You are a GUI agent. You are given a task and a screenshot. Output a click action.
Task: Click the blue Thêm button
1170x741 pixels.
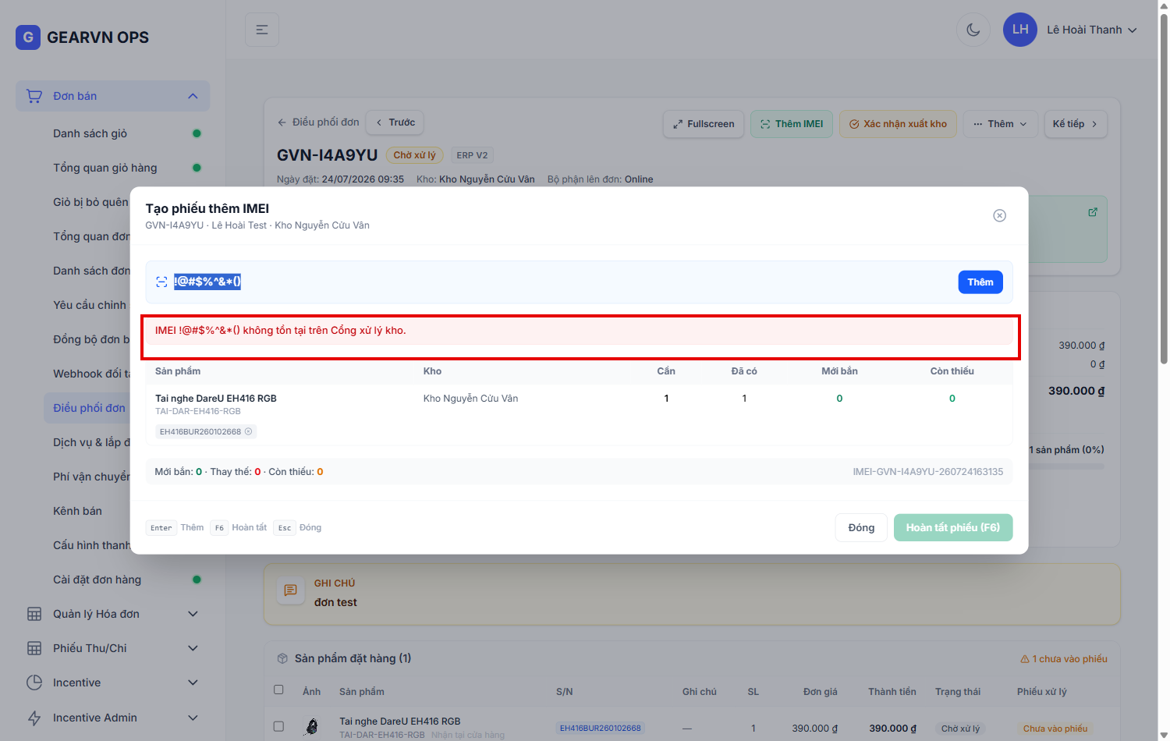[x=980, y=282]
